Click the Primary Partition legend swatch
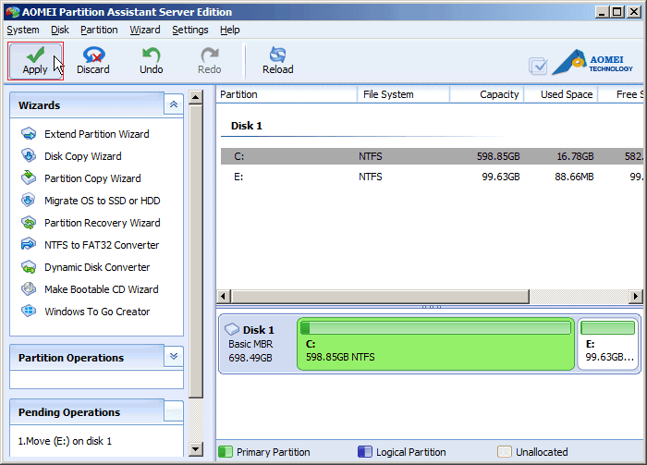 (226, 452)
